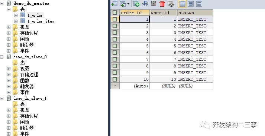Switch to form view in the toolbar
Screen dimensions: 265x136
191,4
